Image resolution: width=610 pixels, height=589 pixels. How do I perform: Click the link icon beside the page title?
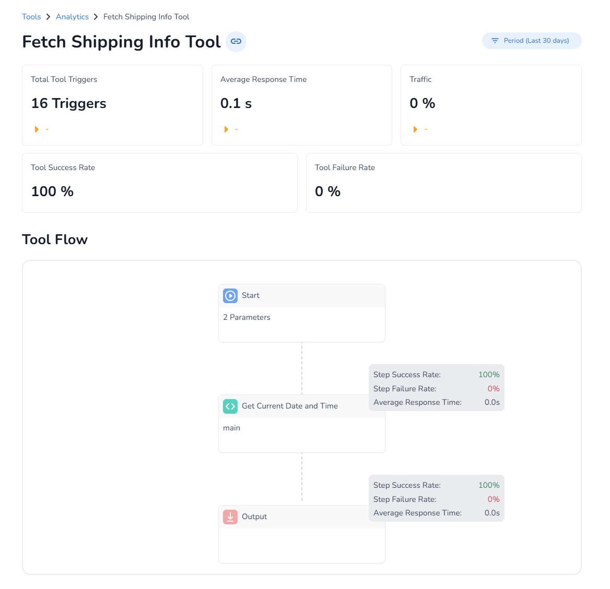[x=236, y=41]
